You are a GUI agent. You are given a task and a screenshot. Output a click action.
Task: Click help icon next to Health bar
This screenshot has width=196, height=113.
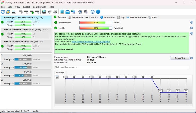pyautogui.click(x=192, y=28)
